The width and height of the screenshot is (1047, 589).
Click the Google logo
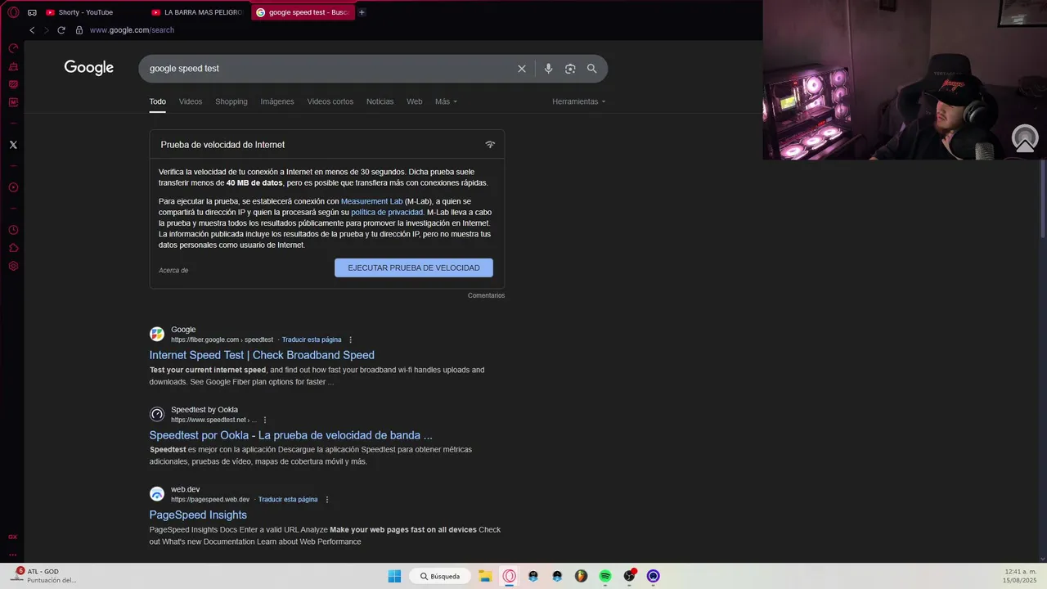click(89, 68)
